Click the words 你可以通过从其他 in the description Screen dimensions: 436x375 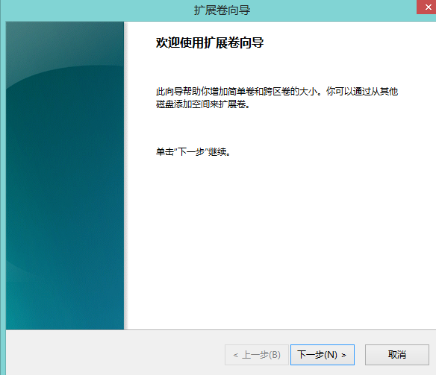coord(362,91)
